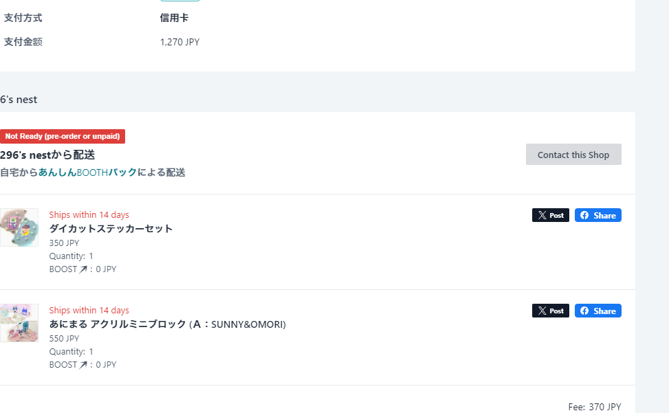Image resolution: width=669 pixels, height=413 pixels.
Task: Click the Fee: 370 JPY text
Action: [x=594, y=407]
